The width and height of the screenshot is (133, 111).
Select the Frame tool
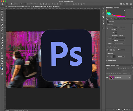tap(2, 23)
